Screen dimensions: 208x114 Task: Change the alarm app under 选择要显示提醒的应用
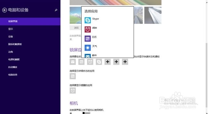73,90
